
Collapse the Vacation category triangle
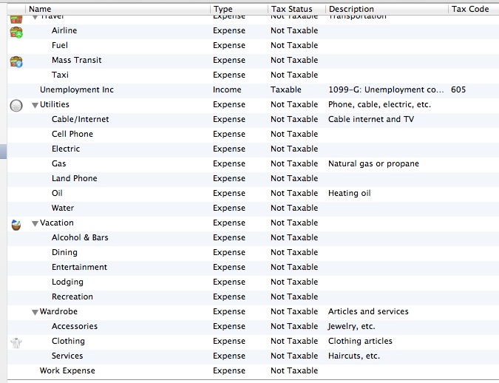(35, 223)
